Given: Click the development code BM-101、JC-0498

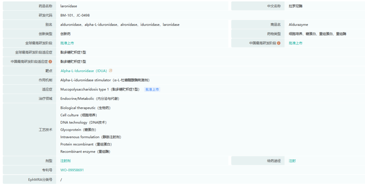Looking at the screenshot, I should (75, 15).
